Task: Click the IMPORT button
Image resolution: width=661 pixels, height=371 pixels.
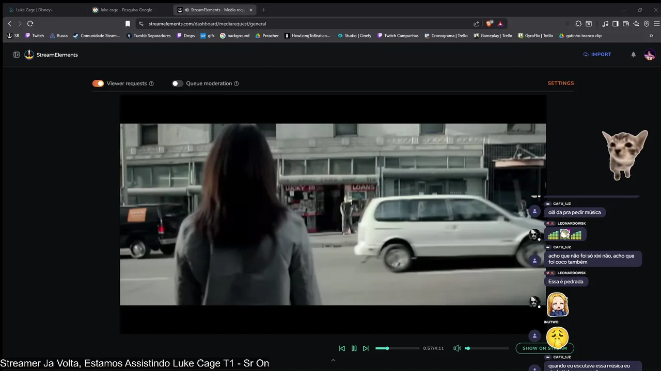Action: (597, 55)
